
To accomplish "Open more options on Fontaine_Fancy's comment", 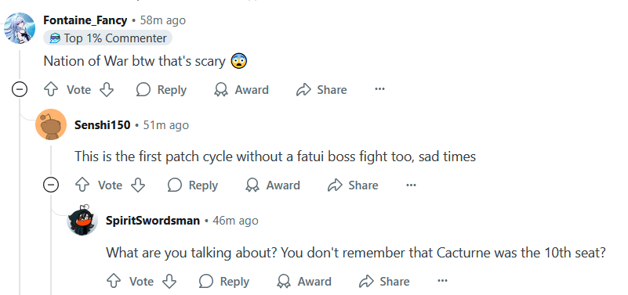I will click(x=379, y=89).
